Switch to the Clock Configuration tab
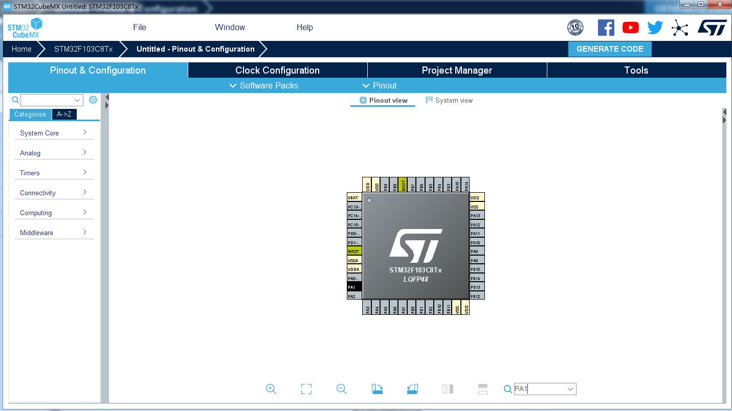732x411 pixels. (x=277, y=71)
